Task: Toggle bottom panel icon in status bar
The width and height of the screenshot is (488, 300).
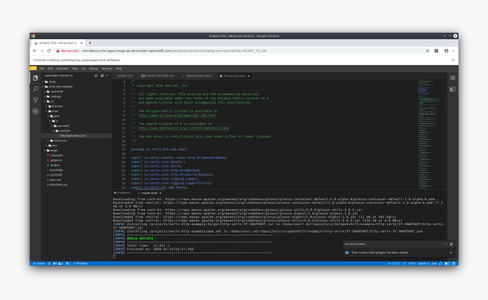Action: [454, 264]
